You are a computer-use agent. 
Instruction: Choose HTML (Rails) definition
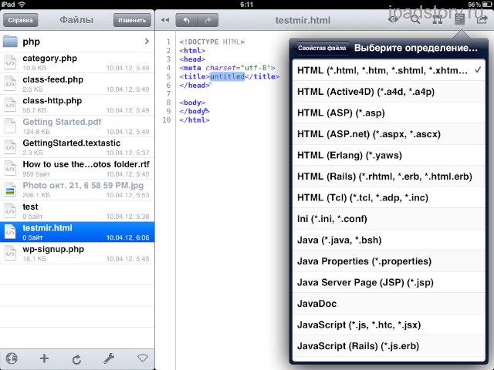tap(389, 177)
